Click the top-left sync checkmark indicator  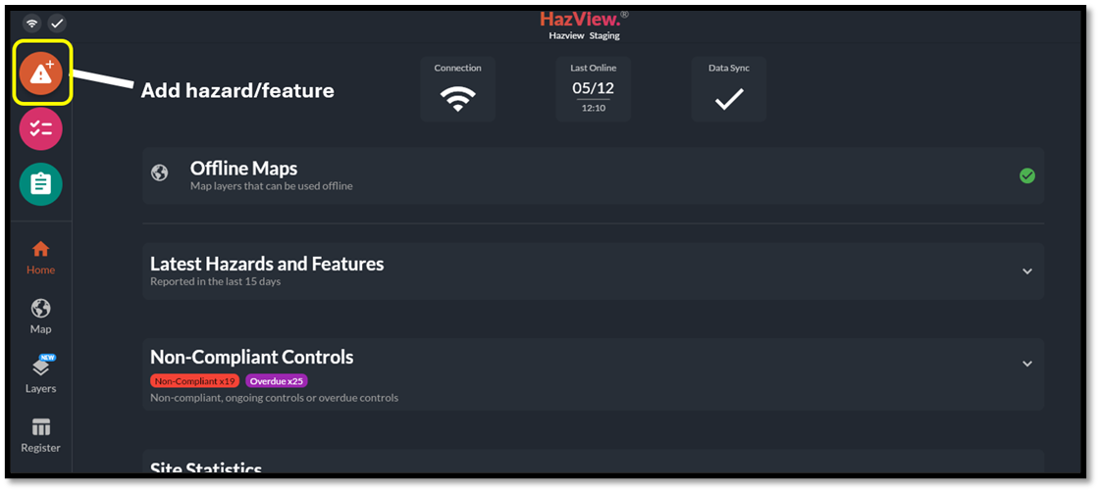(57, 23)
